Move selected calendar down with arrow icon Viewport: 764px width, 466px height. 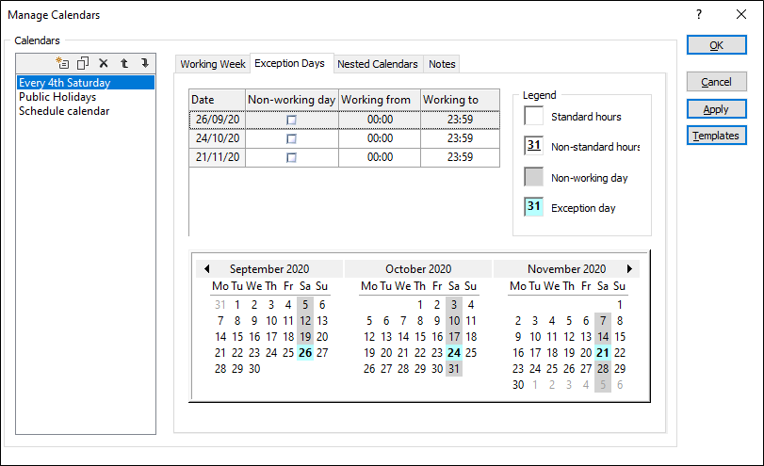[x=145, y=63]
